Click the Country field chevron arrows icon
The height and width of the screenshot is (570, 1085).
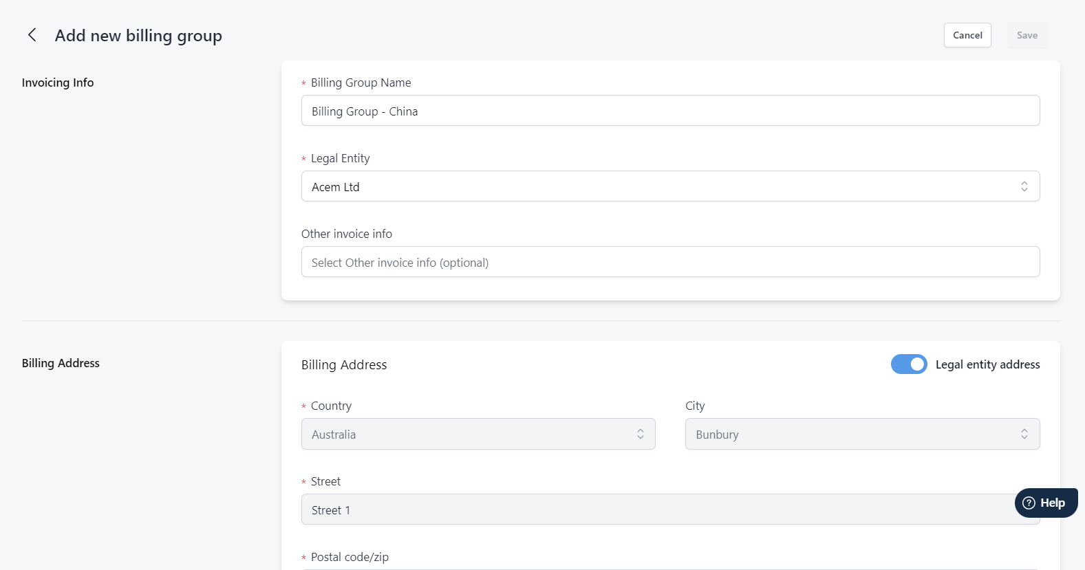(641, 434)
